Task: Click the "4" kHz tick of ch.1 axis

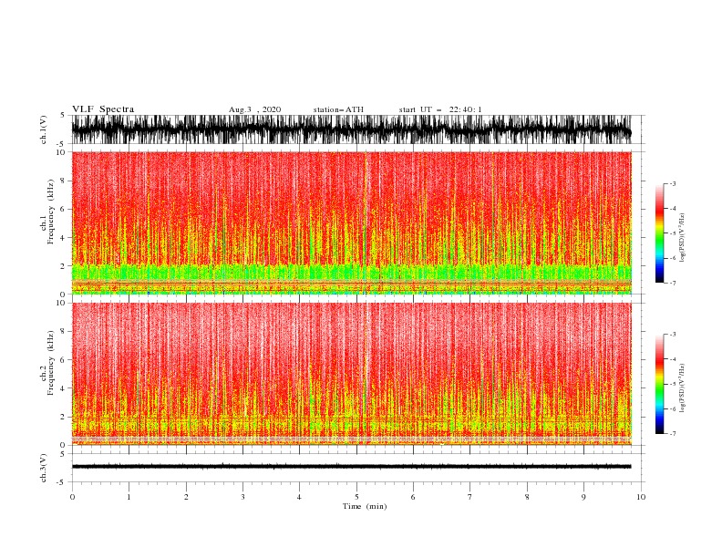Action: (x=63, y=238)
